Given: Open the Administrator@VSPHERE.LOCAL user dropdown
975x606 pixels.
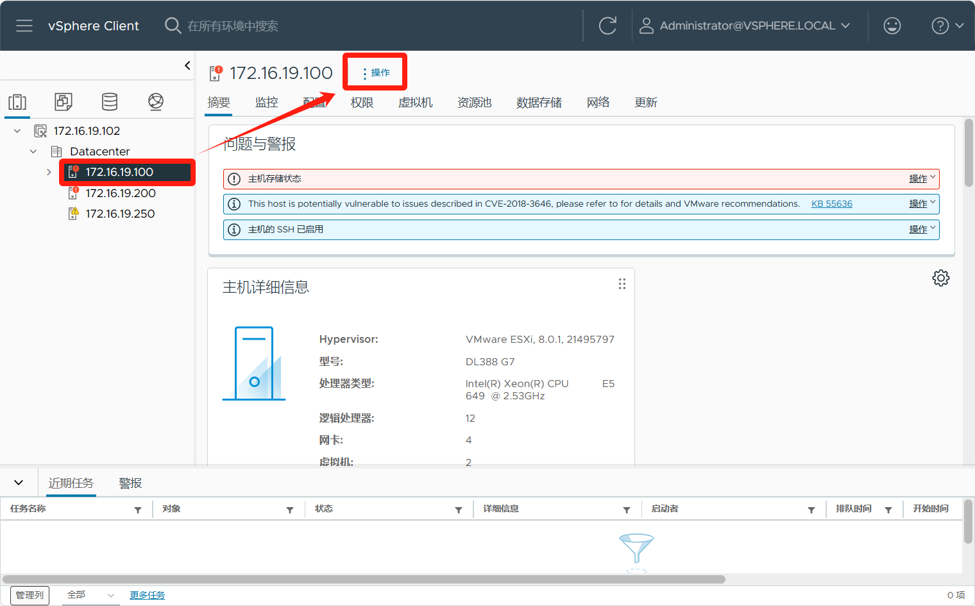Looking at the screenshot, I should click(x=754, y=26).
